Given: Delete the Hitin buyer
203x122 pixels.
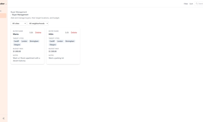Looking at the screenshot, I should point(74,33).
